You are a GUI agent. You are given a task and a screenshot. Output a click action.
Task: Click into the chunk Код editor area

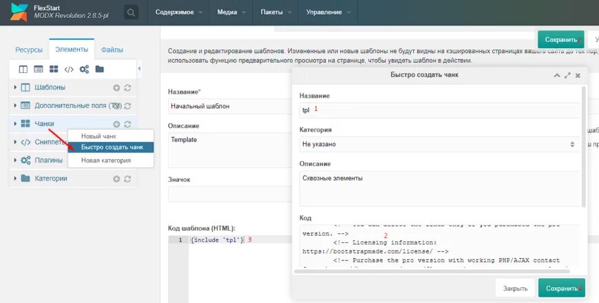[x=439, y=247]
